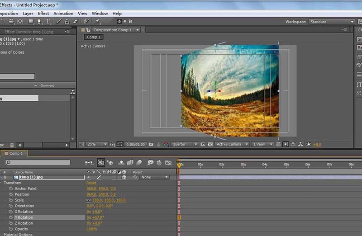Viewport: 362px width, 236px height.
Task: Open the Quarter resolution dropdown
Action: click(185, 144)
